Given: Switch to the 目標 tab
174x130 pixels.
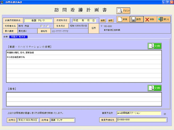Looking at the screenshot, I should pos(6,37).
